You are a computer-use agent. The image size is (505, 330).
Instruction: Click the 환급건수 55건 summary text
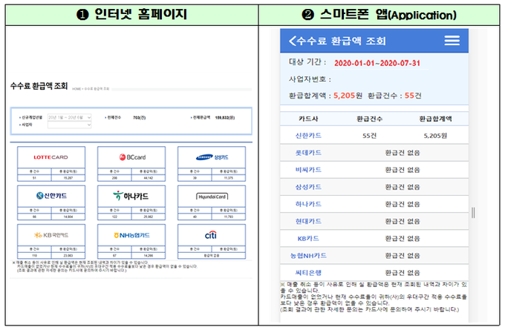tap(394, 96)
